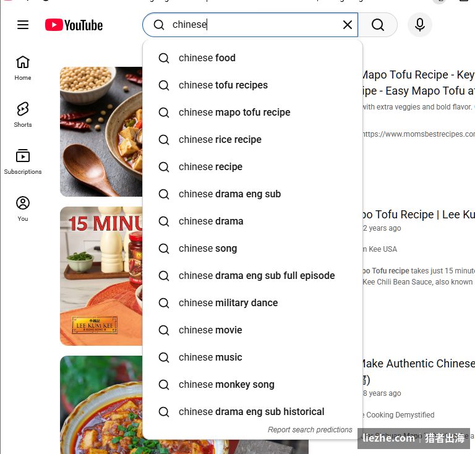Open the 'Kee USA' channel name
The image size is (475, 454).
click(380, 249)
